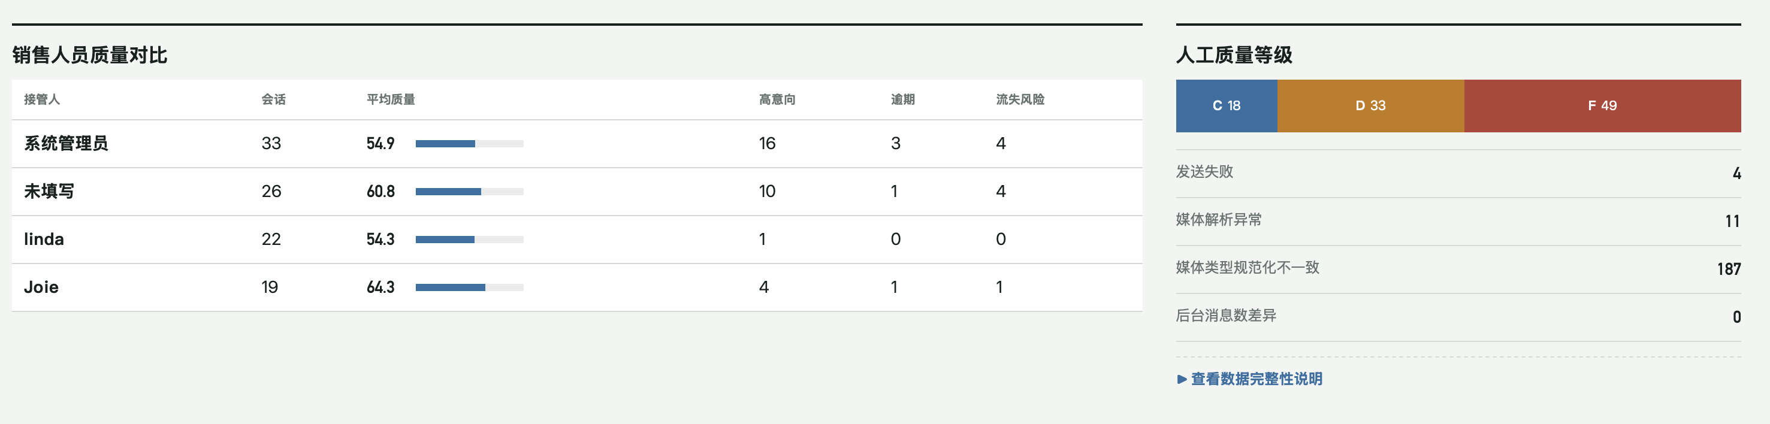Click the 逾期 column header
The width and height of the screenshot is (1770, 424).
pyautogui.click(x=903, y=99)
